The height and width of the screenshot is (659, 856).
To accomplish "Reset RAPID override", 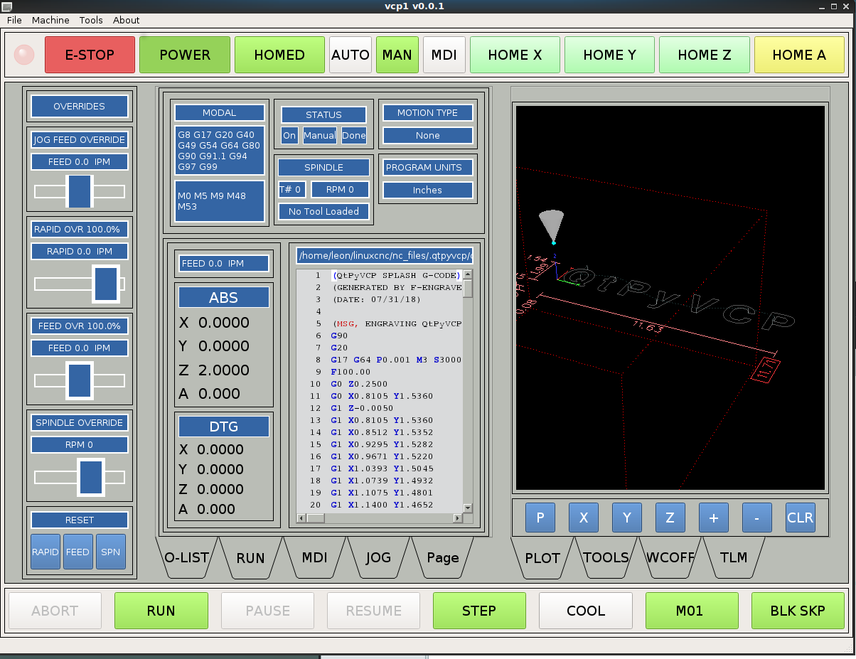I will tap(46, 552).
